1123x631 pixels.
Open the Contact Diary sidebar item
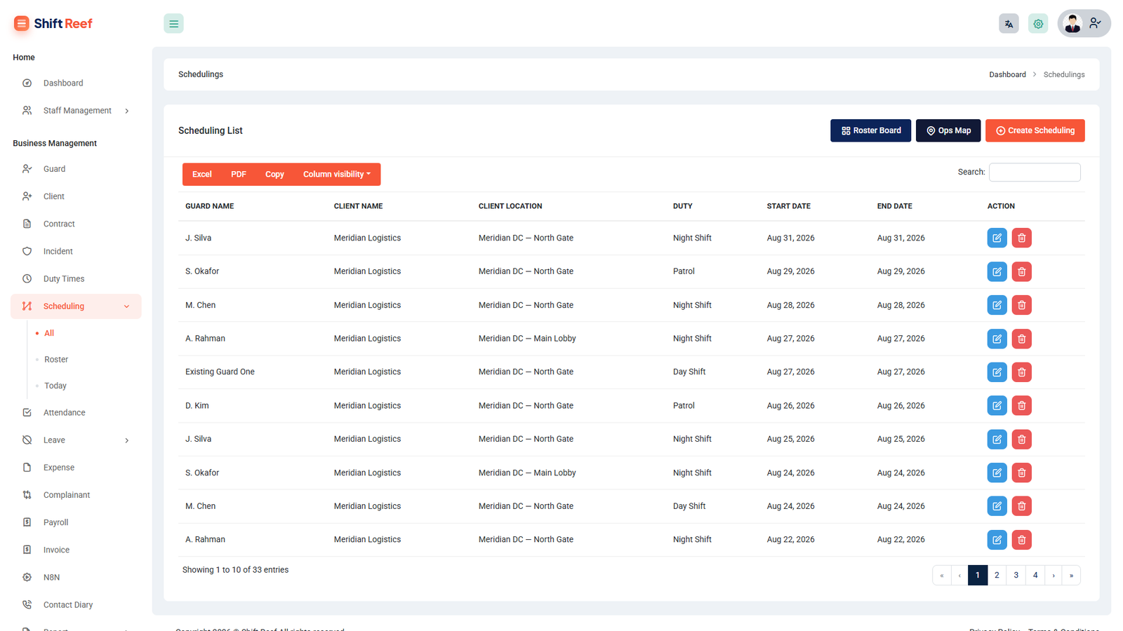coord(76,604)
